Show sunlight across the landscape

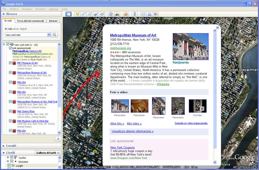tap(117, 14)
